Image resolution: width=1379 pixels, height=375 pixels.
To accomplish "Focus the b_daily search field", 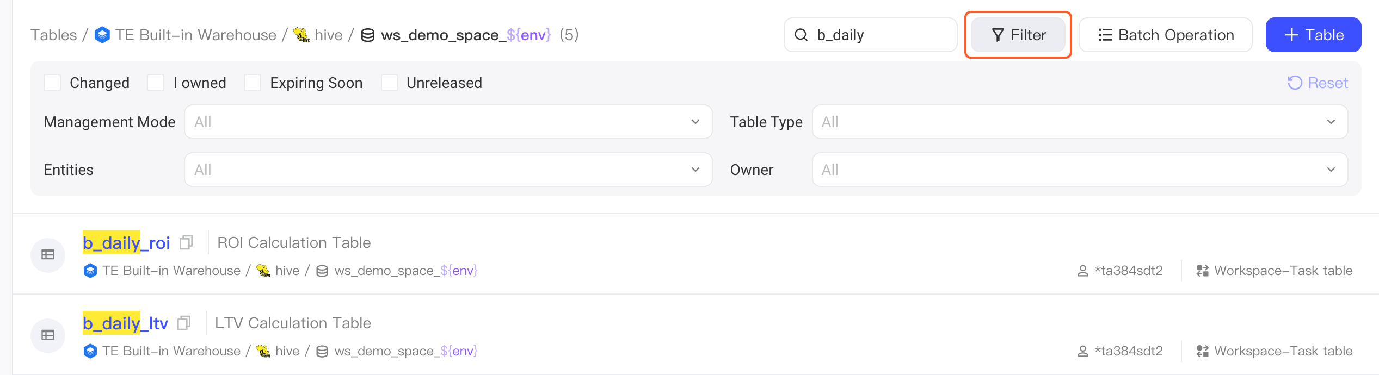I will click(871, 35).
